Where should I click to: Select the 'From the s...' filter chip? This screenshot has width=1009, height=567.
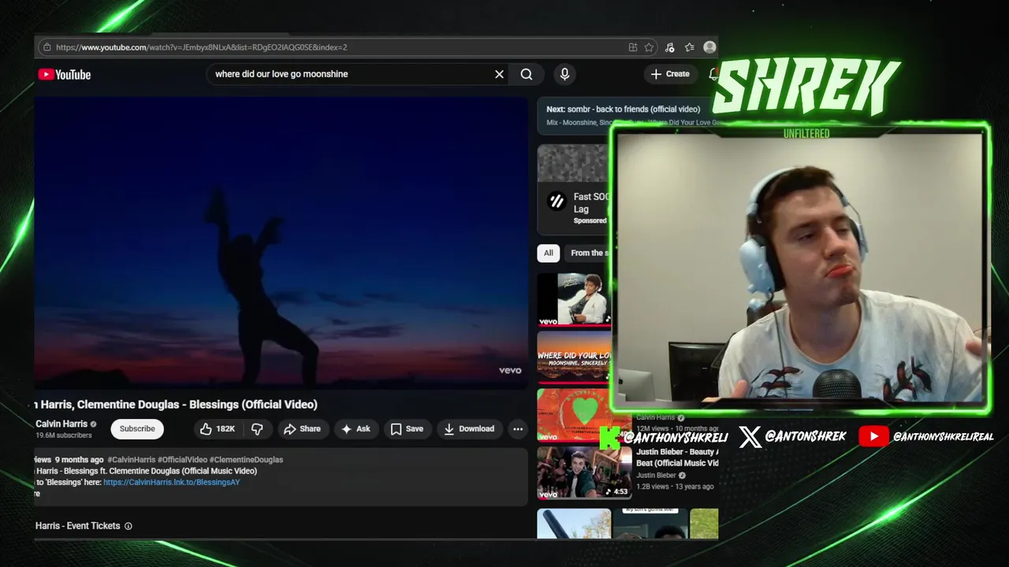(x=588, y=253)
